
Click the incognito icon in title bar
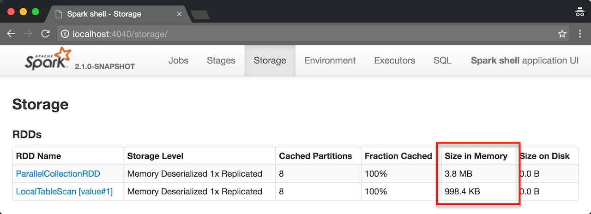580,12
